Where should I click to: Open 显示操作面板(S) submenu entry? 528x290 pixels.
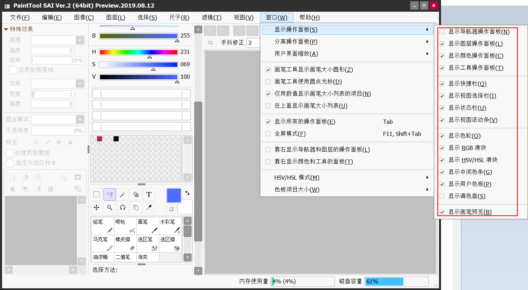point(347,30)
